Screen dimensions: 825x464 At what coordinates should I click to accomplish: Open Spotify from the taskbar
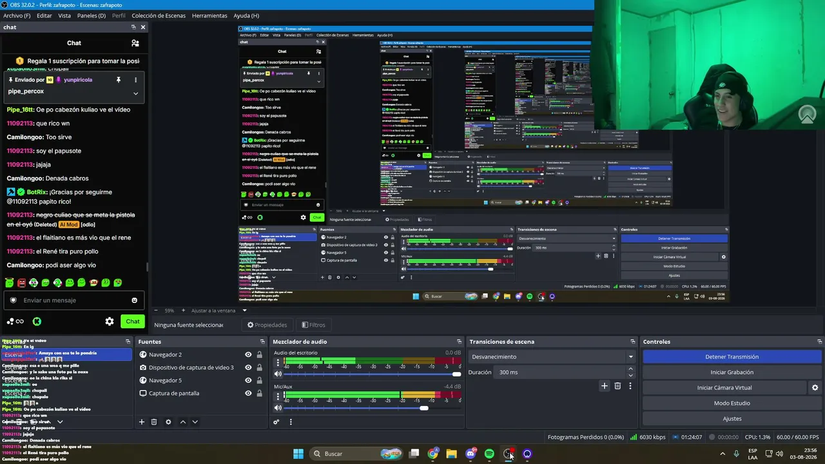click(x=489, y=454)
